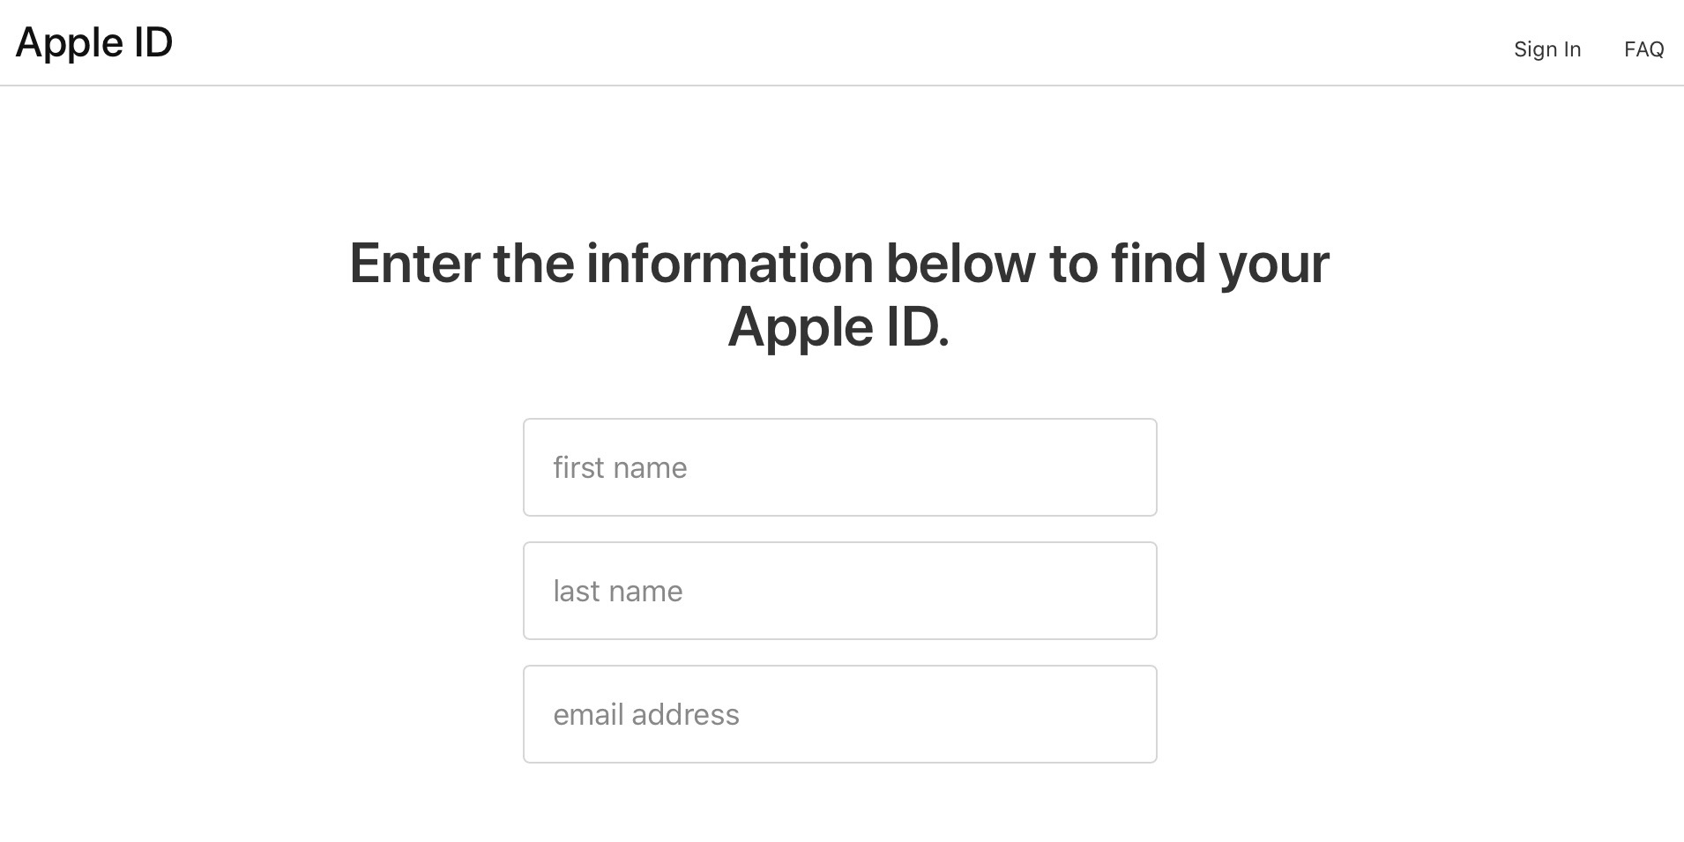Return home via the Apple ID title
This screenshot has height=842, width=1684.
click(x=94, y=42)
